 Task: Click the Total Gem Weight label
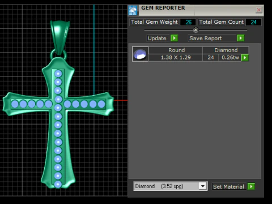point(154,22)
